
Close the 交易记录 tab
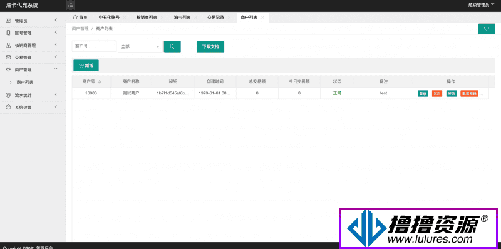pyautogui.click(x=229, y=18)
